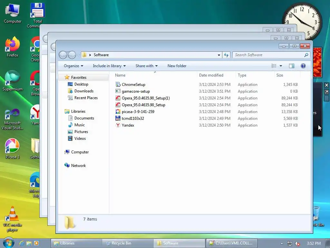Viewport: 330px width, 248px height.
Task: Click the analog clock gadget
Action: coord(302,22)
